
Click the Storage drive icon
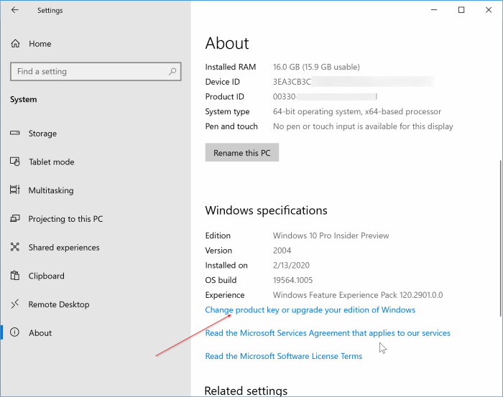[15, 133]
